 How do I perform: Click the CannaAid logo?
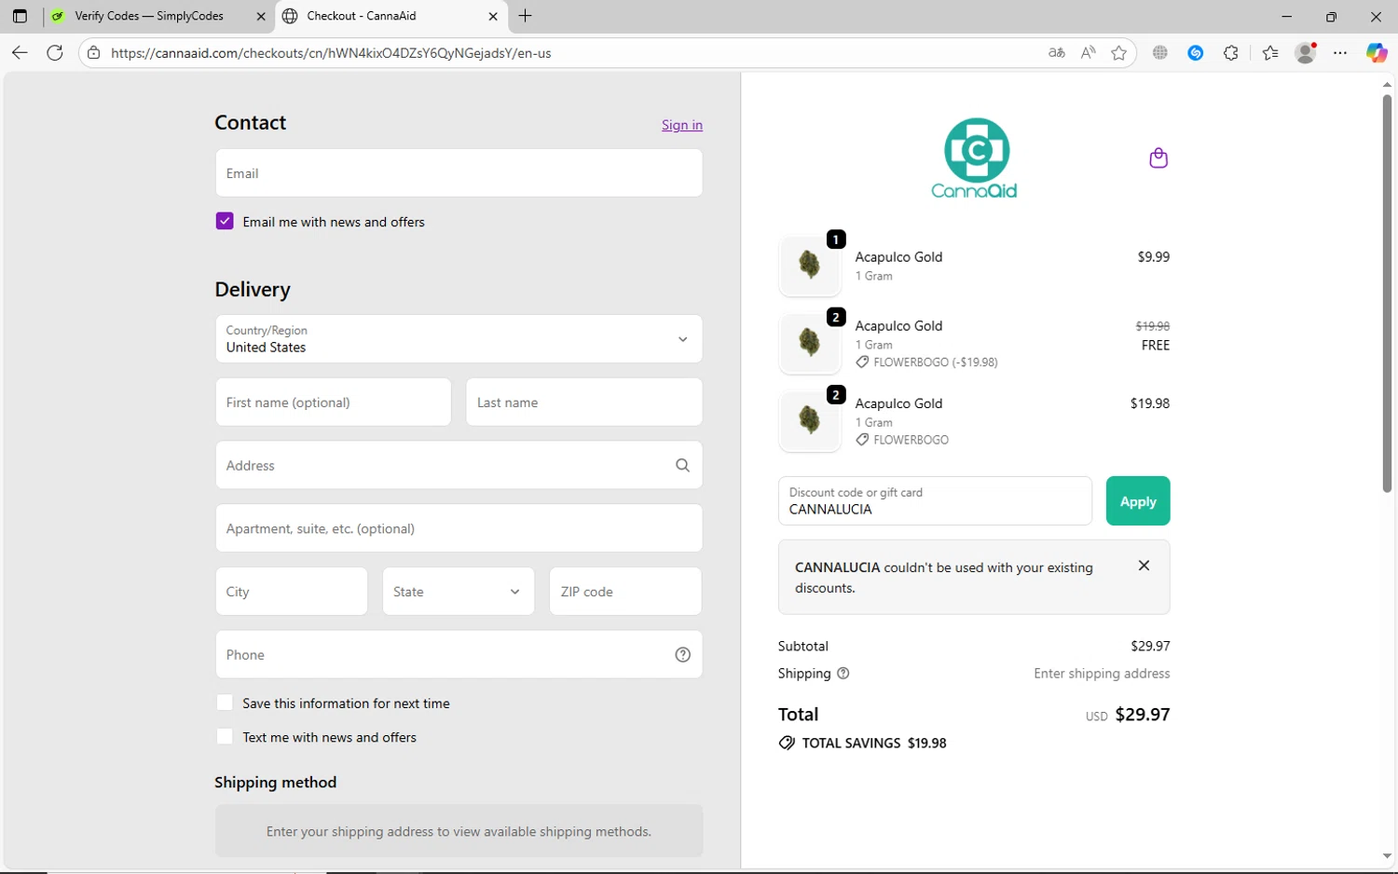974,158
